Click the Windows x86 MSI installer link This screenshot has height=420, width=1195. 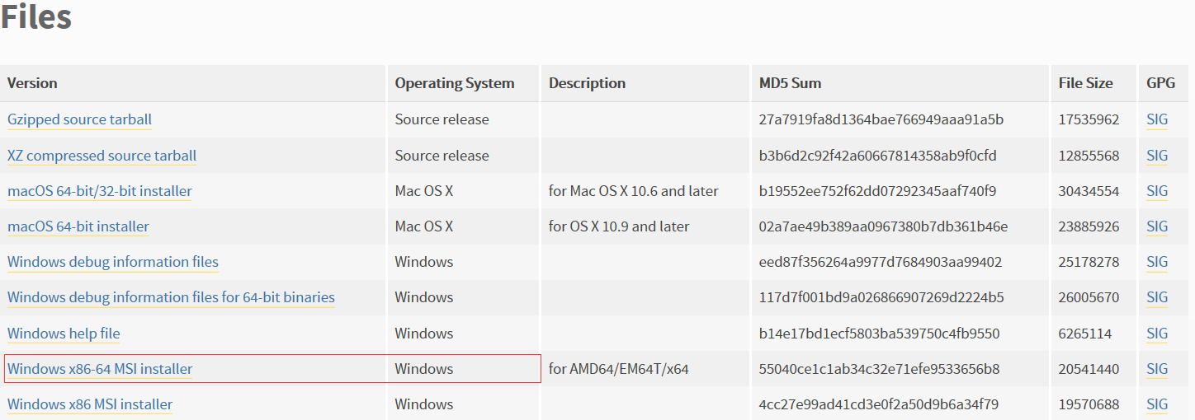[90, 404]
